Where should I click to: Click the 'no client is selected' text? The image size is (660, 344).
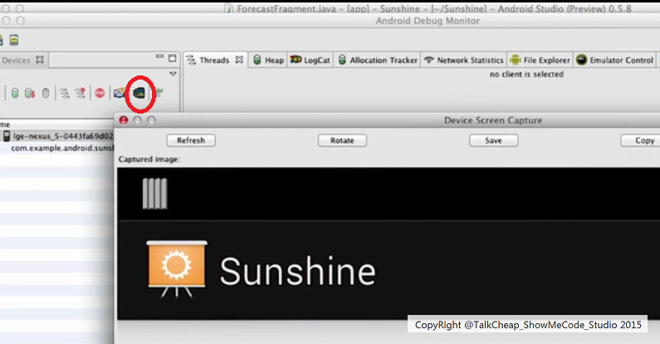526,75
